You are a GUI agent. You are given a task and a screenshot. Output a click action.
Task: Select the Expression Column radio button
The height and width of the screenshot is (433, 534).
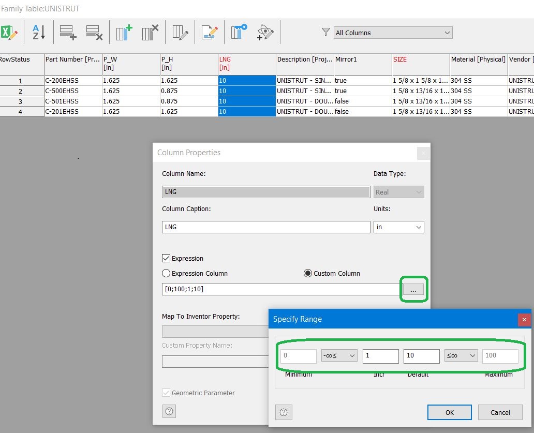click(x=166, y=273)
